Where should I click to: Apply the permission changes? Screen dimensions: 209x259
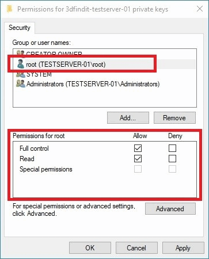tap(183, 248)
